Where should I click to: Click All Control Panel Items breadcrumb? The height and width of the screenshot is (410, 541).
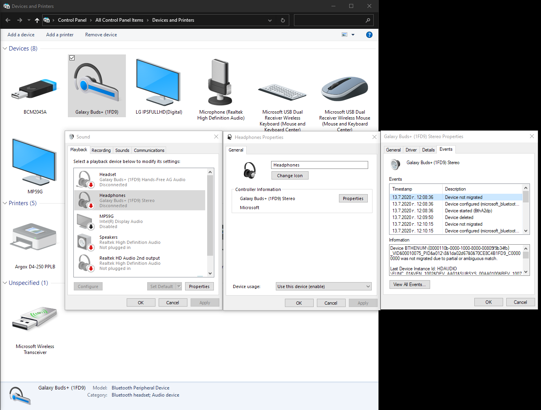coord(119,20)
